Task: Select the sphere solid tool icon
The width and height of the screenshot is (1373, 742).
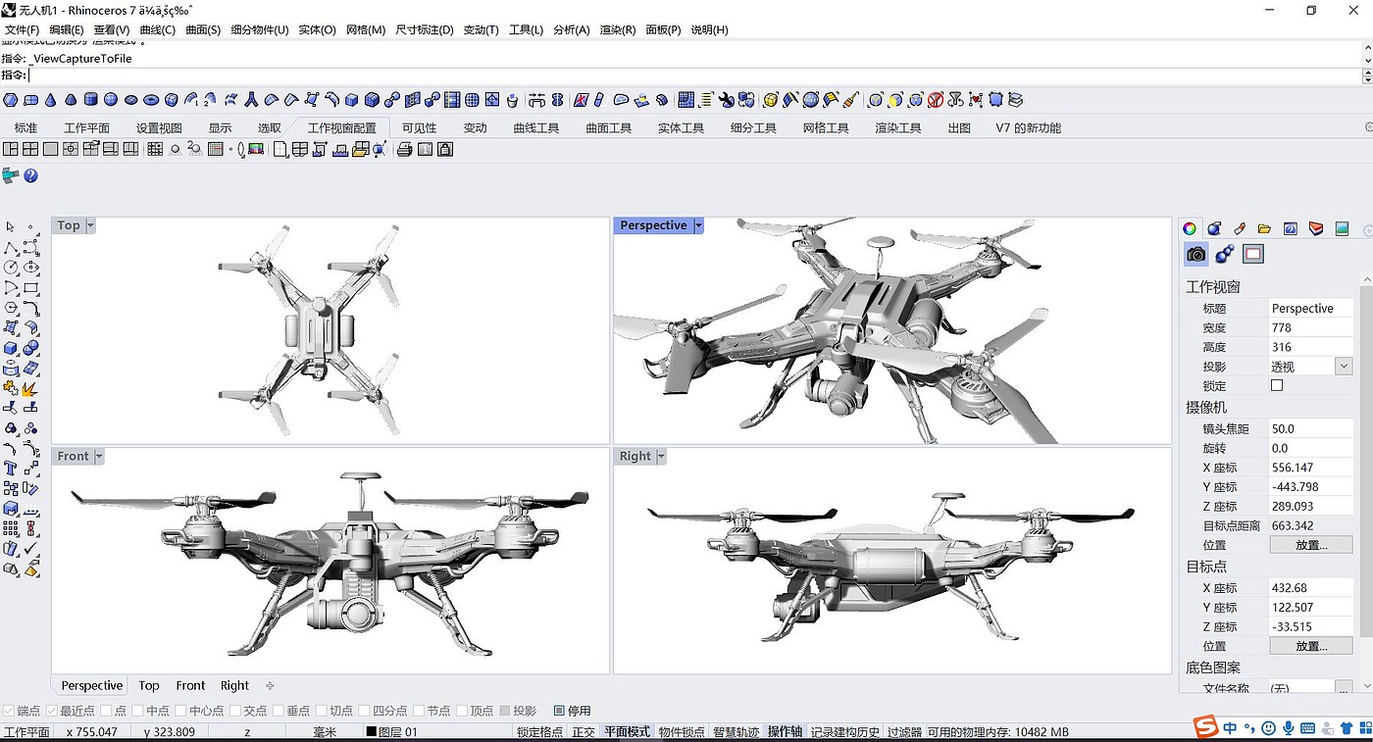Action: [x=111, y=99]
